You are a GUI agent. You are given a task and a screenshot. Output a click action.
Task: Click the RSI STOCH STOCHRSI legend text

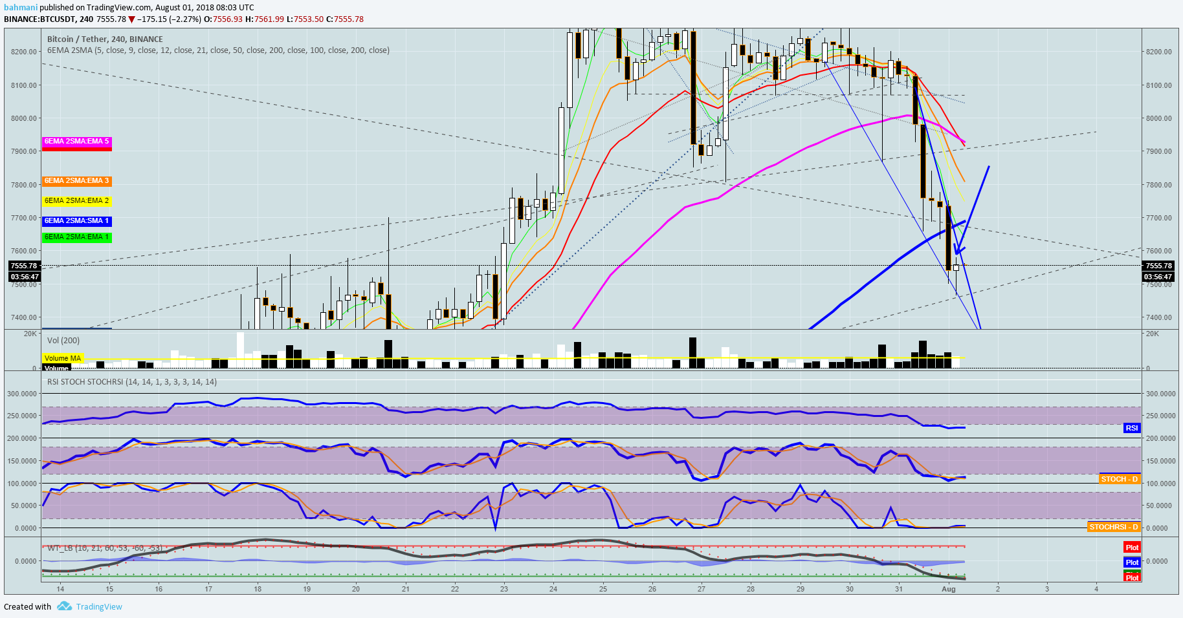tap(132, 382)
